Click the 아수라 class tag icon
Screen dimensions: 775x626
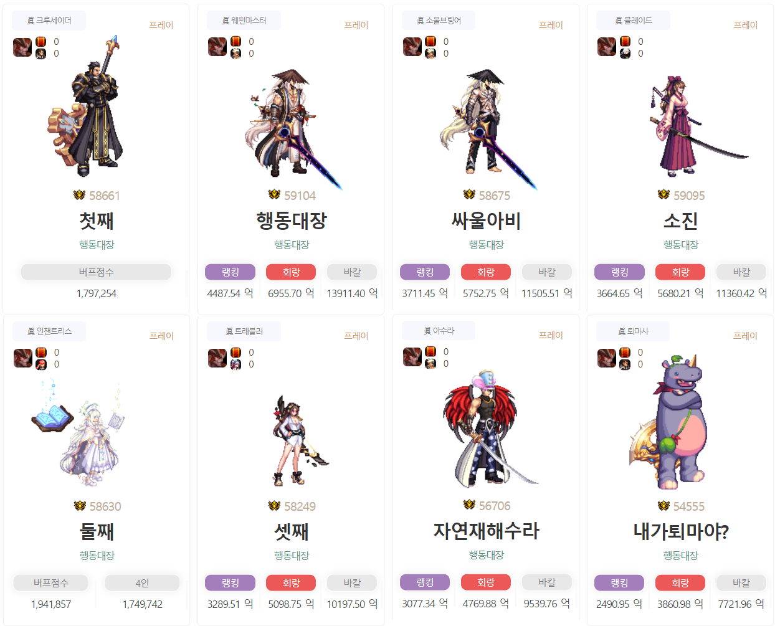point(427,331)
